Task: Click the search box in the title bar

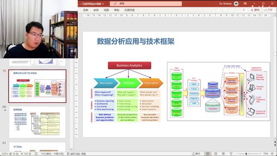Action: [x=146, y=3]
